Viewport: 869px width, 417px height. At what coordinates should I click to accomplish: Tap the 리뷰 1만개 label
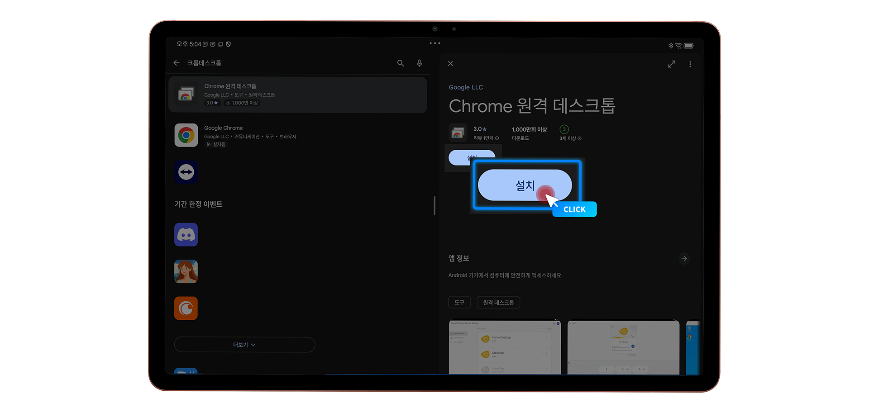click(483, 138)
